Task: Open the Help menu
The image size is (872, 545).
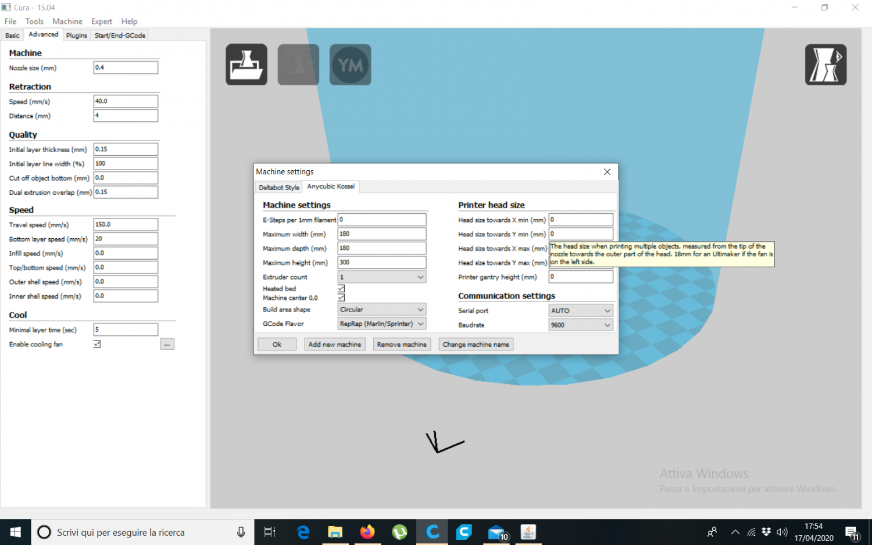Action: click(129, 21)
